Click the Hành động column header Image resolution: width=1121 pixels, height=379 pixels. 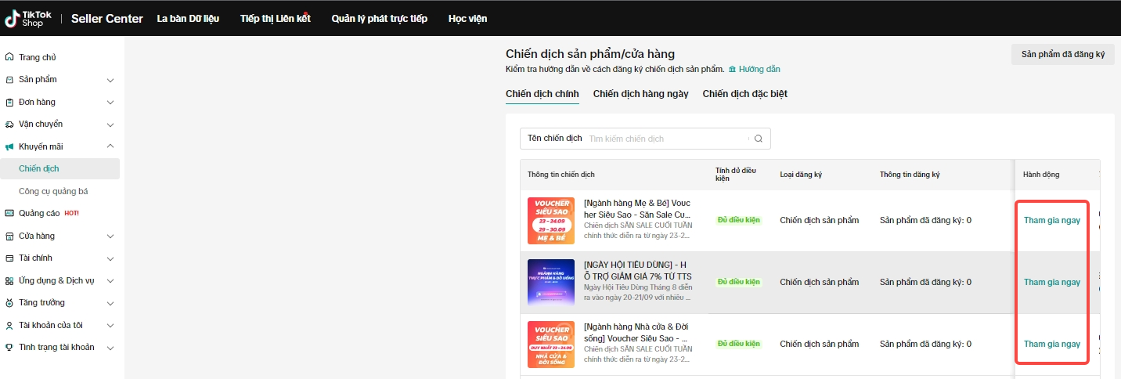coord(1041,174)
